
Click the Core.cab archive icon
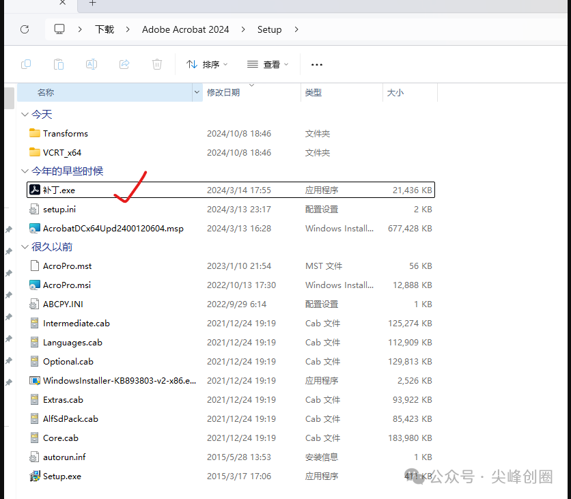click(x=34, y=438)
